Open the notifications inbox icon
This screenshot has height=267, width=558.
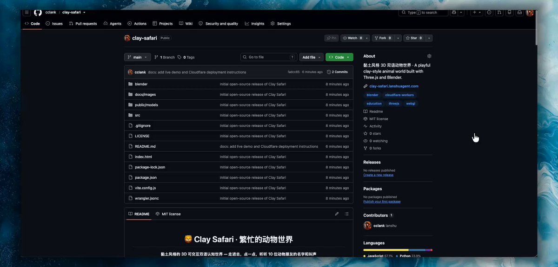coord(519,13)
